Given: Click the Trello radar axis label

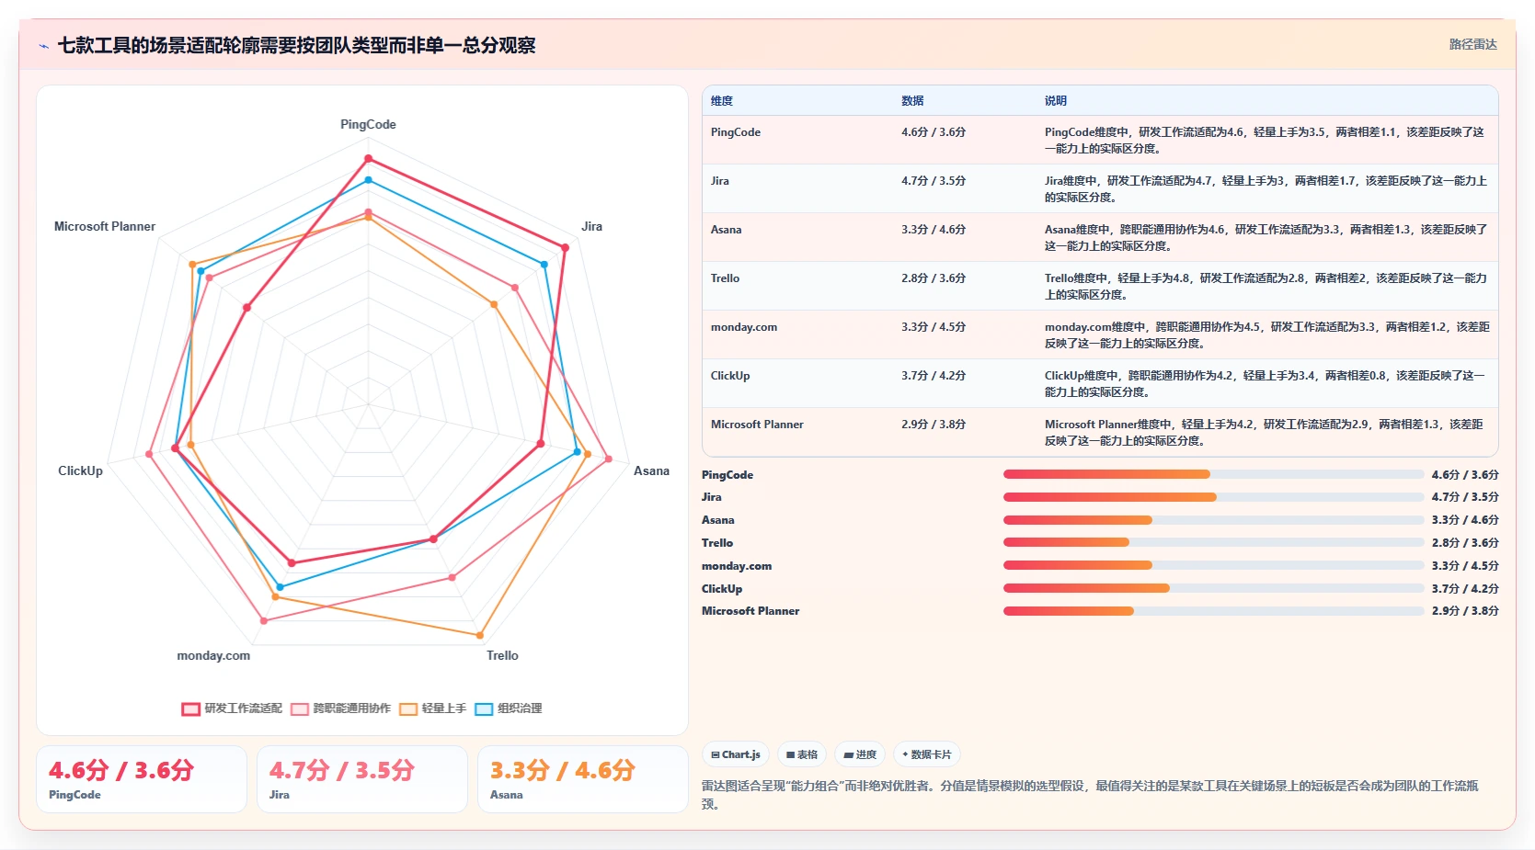Looking at the screenshot, I should (502, 655).
